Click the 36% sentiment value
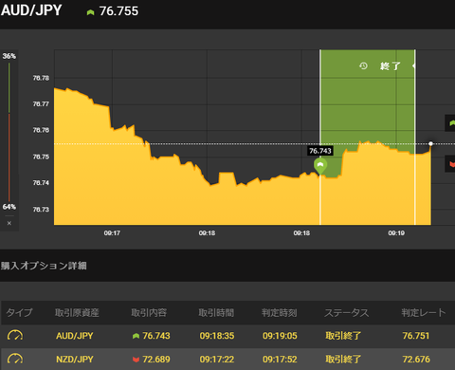The width and height of the screenshot is (455, 370). point(9,56)
